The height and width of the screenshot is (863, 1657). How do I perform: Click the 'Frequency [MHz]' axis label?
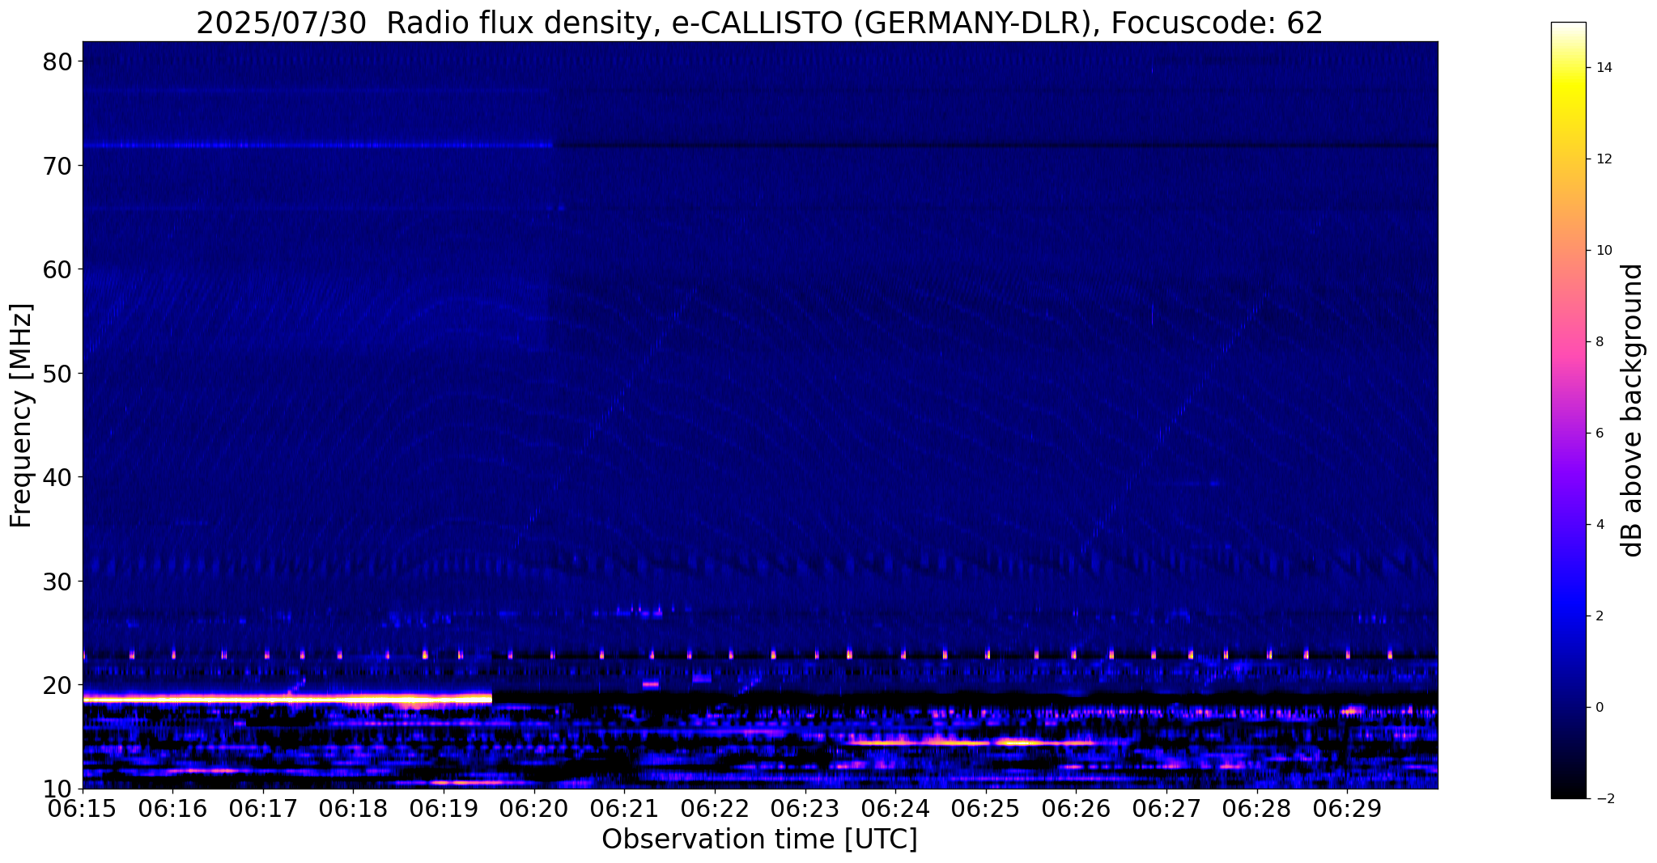tap(21, 416)
